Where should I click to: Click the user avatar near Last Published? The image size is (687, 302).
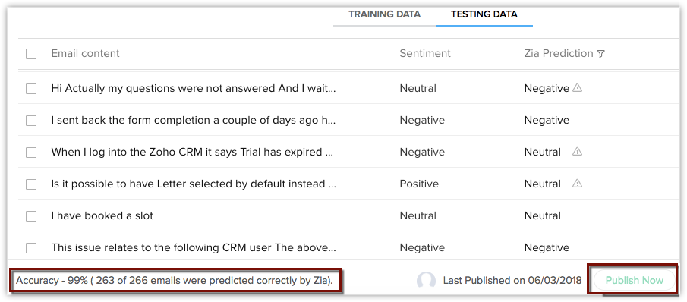[427, 281]
